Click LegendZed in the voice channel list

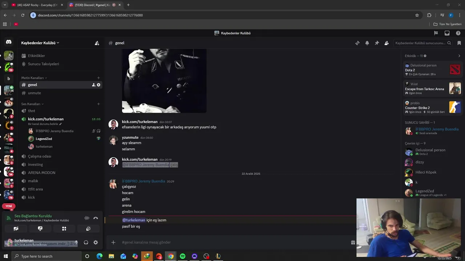44,139
